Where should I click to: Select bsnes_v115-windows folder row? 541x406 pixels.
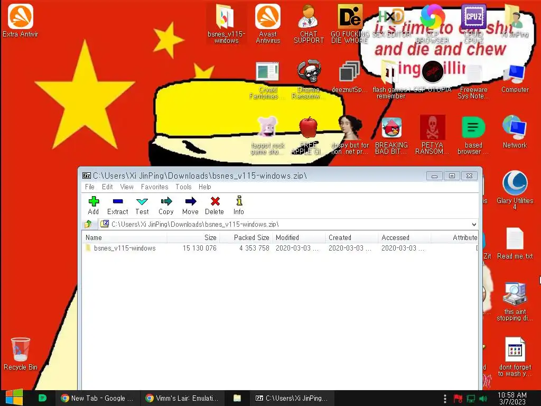click(x=280, y=248)
